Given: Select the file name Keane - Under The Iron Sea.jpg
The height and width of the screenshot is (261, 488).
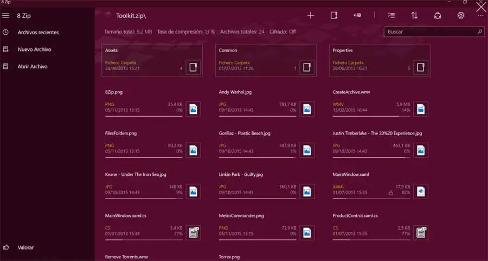Looking at the screenshot, I should [136, 174].
